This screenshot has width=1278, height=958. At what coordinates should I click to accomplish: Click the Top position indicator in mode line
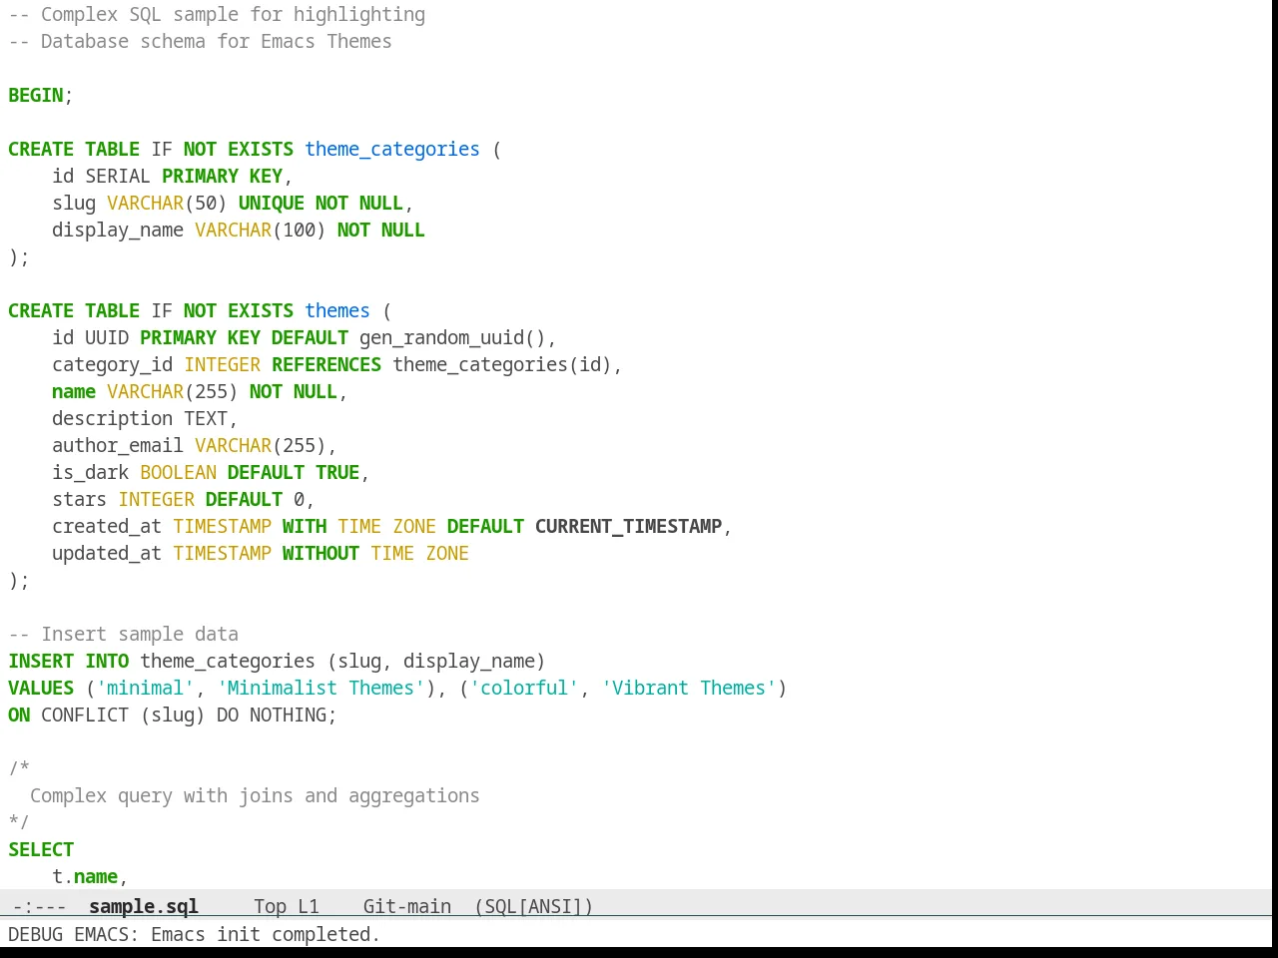[270, 906]
